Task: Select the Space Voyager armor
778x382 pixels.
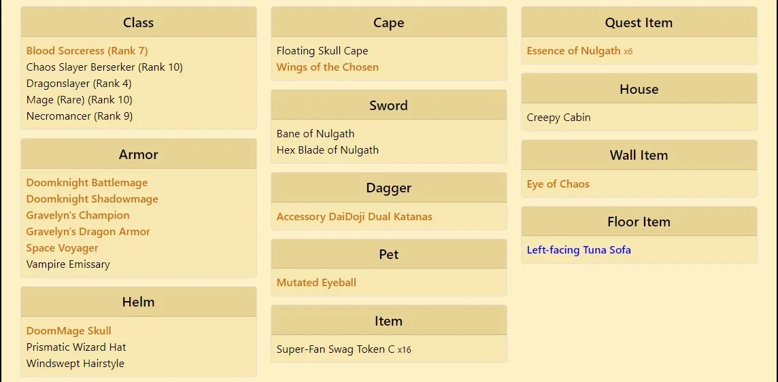Action: (x=62, y=248)
